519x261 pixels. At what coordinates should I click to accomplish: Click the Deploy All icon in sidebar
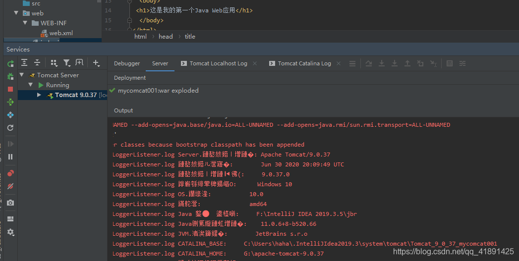point(10,102)
